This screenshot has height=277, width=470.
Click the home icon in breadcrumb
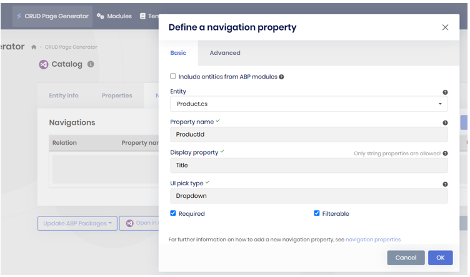click(x=34, y=47)
